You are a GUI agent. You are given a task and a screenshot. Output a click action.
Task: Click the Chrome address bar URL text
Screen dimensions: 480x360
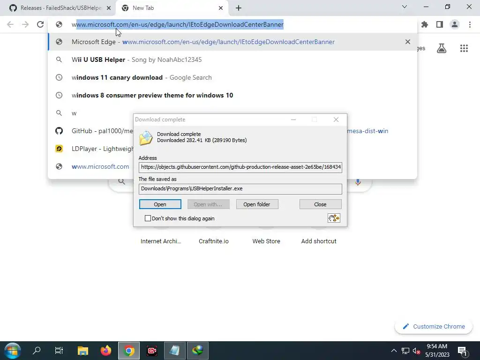pos(178,24)
